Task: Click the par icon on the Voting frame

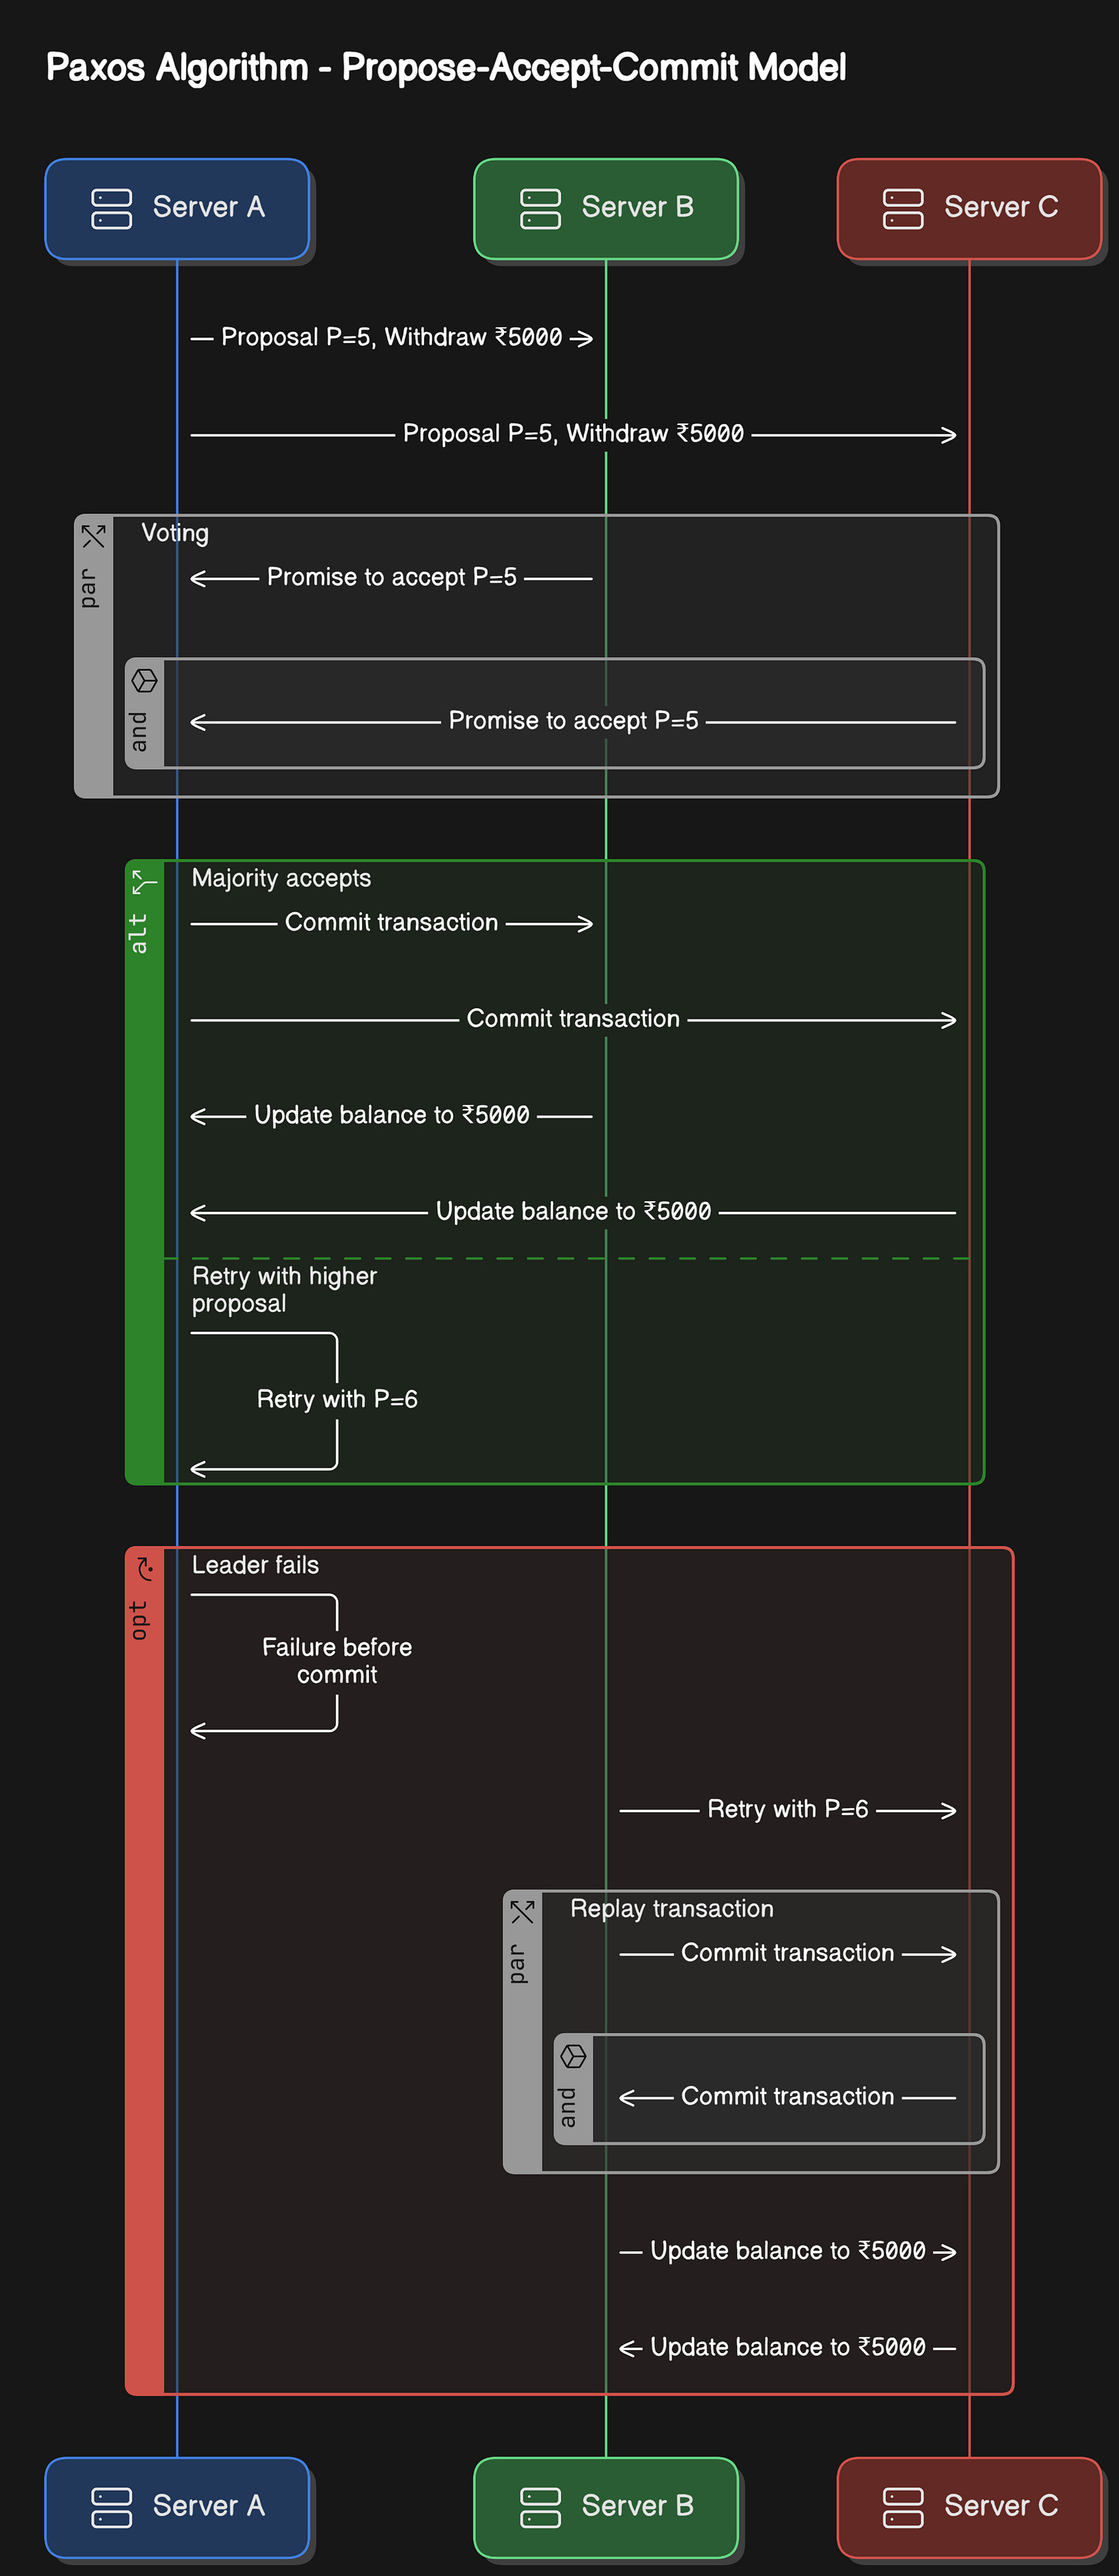Action: (94, 536)
